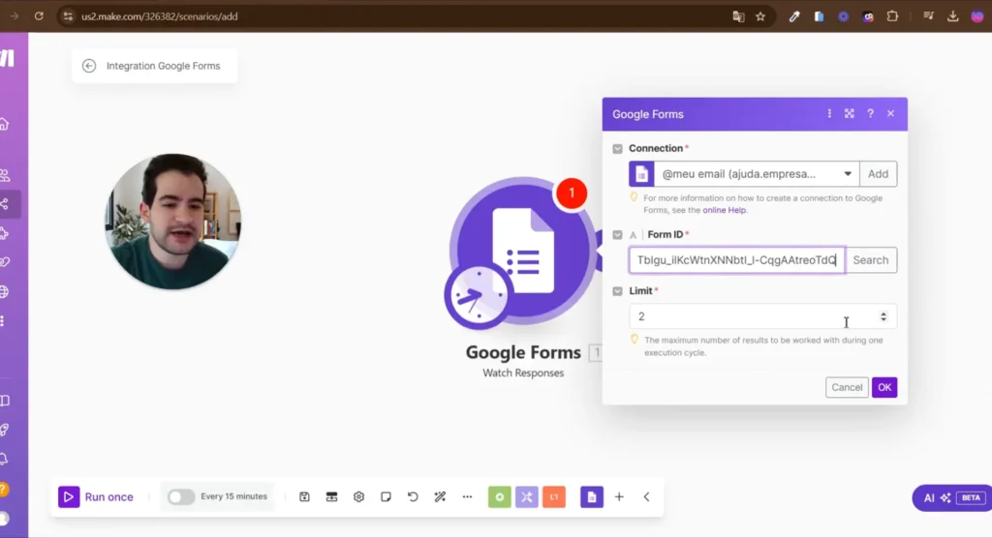The image size is (992, 538).
Task: Open the clock schedule icon on the module
Action: 478,295
